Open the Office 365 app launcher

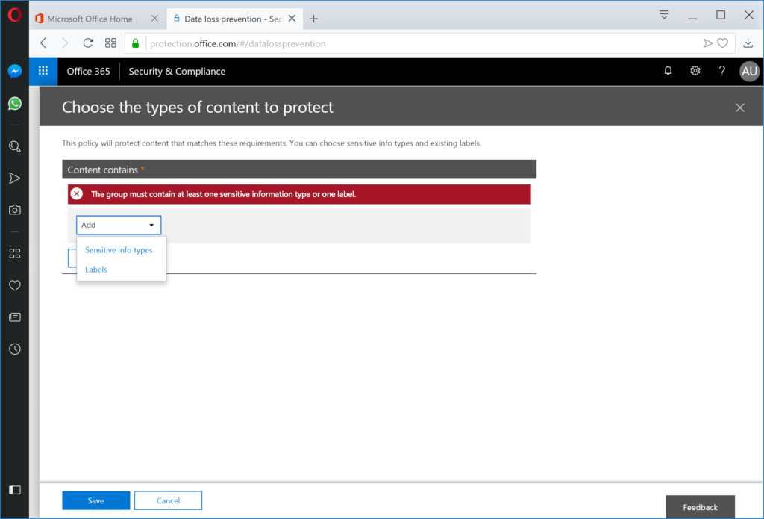point(43,71)
